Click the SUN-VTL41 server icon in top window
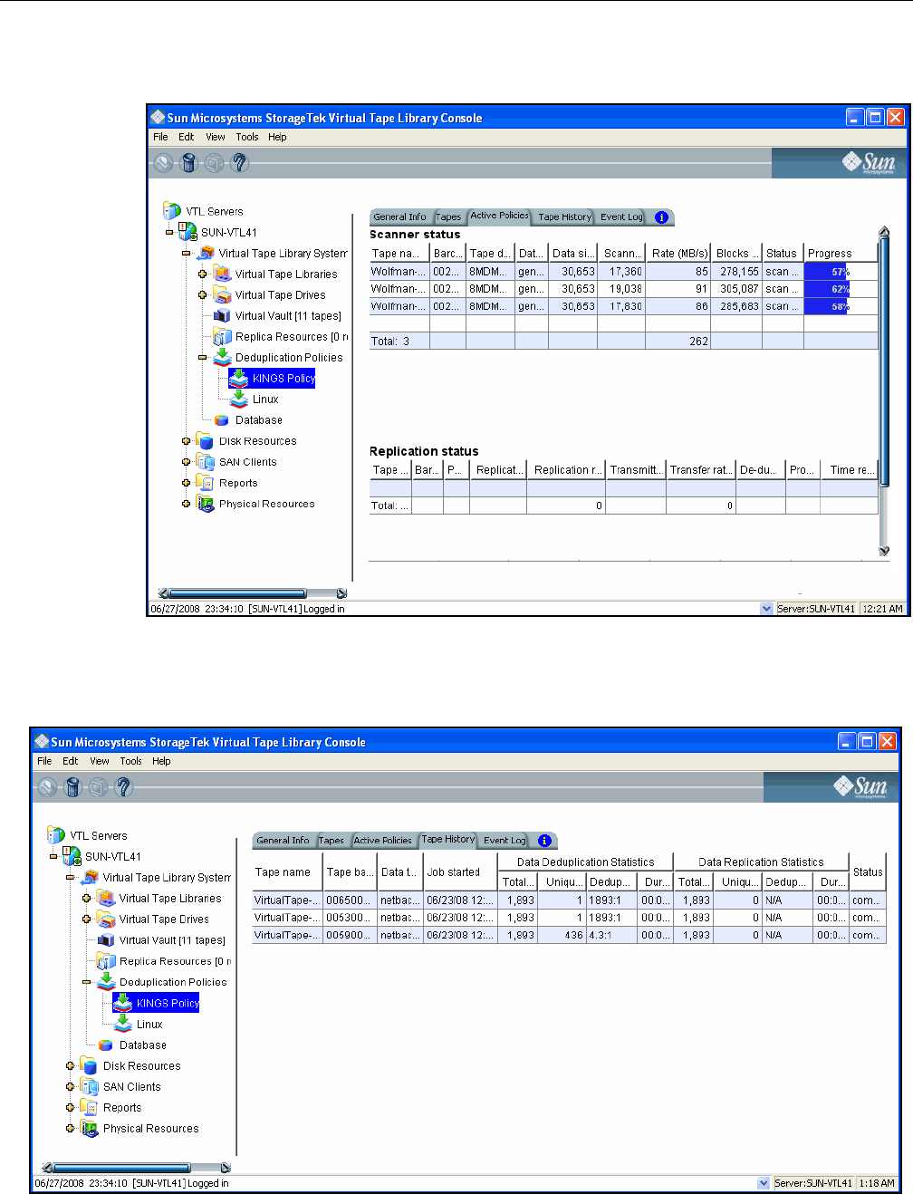This screenshot has height=1194, width=913. point(187,232)
